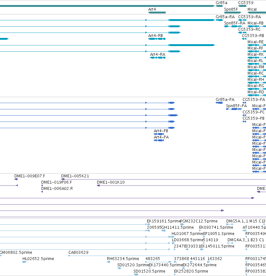Viewport: 266px width, 276px height.
Task: Click EST HL02652.5prime
Action: [25, 262]
